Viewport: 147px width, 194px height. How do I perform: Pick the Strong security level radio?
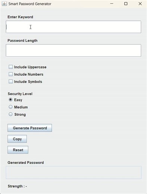(x=10, y=114)
